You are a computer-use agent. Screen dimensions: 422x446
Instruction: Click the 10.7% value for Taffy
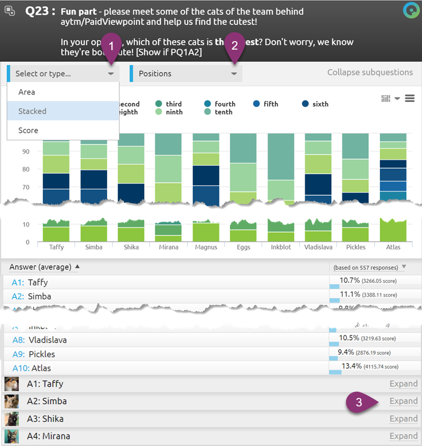(x=350, y=280)
